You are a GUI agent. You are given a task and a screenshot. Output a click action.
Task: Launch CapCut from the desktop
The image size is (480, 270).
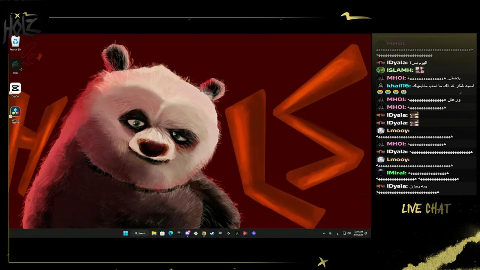[15, 90]
